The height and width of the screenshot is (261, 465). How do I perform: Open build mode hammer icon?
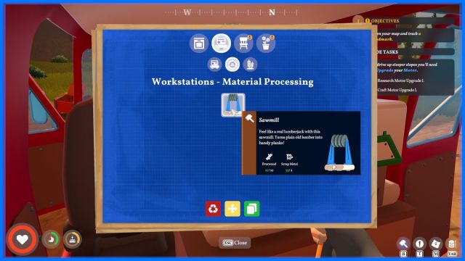[x=403, y=244]
